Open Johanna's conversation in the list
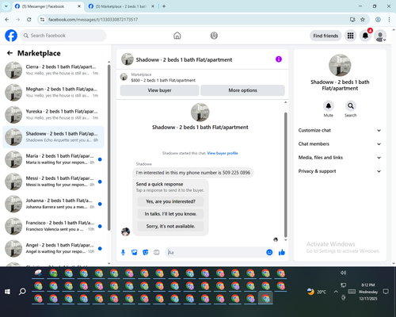The width and height of the screenshot is (396, 317). pos(53,204)
